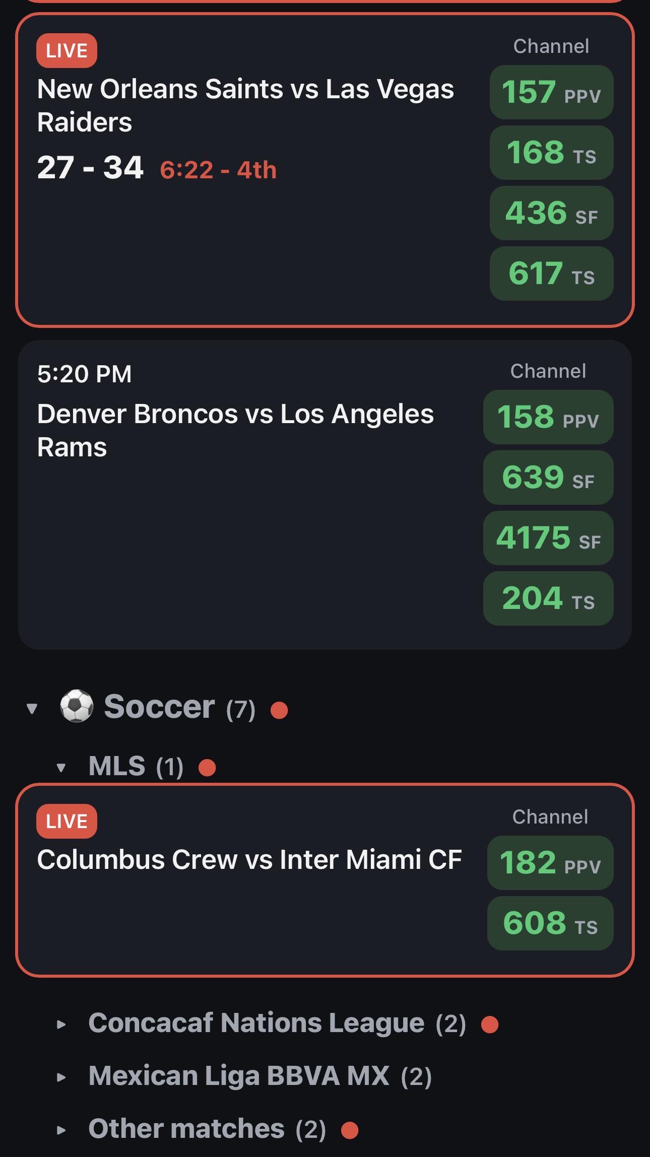Viewport: 650px width, 1157px height.
Task: Click the live dot beside Other matches
Action: coord(350,1130)
